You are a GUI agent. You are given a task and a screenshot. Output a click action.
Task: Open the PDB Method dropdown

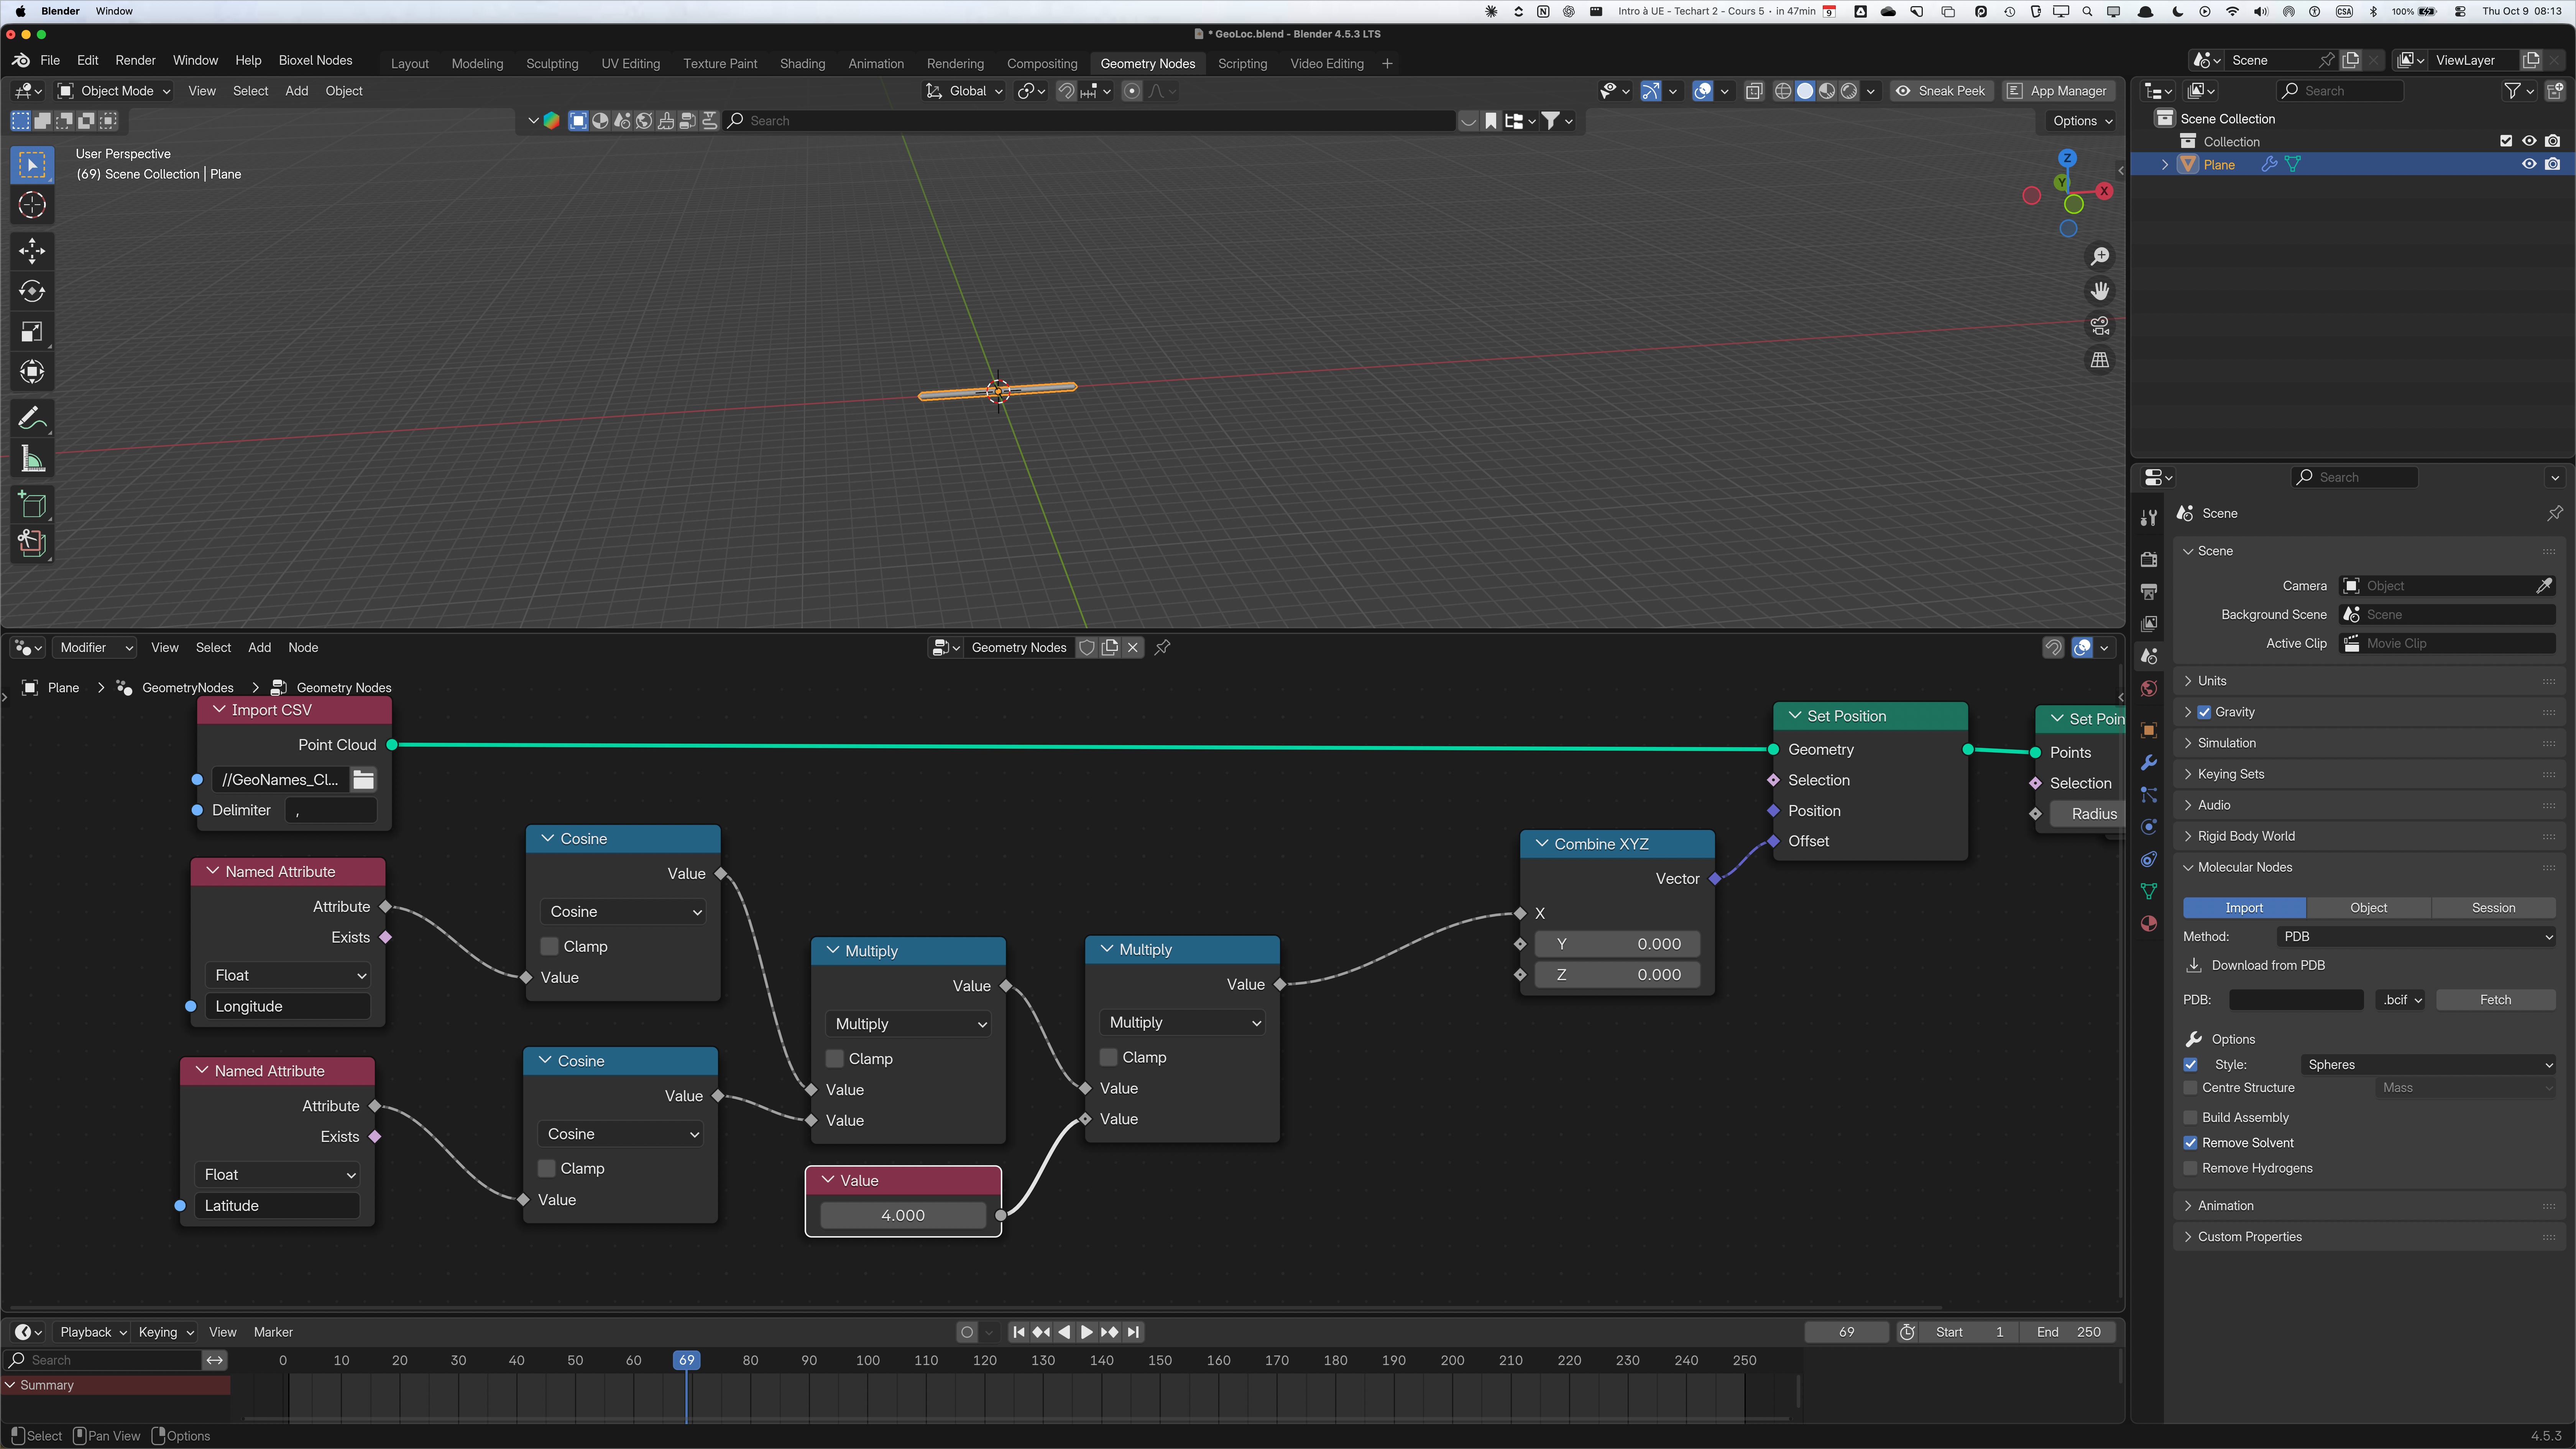[2416, 937]
